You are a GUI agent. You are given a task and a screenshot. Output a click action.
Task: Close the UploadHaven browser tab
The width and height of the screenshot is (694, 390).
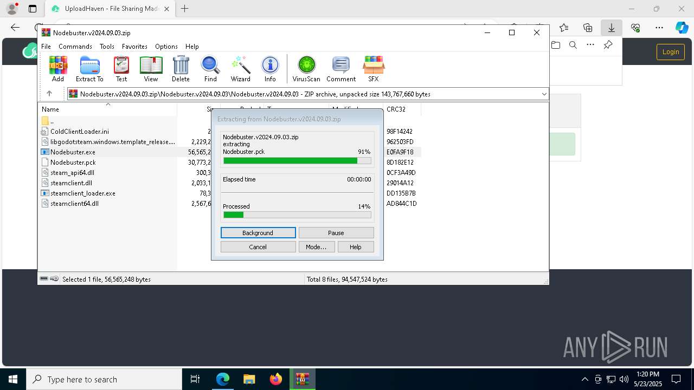(166, 9)
